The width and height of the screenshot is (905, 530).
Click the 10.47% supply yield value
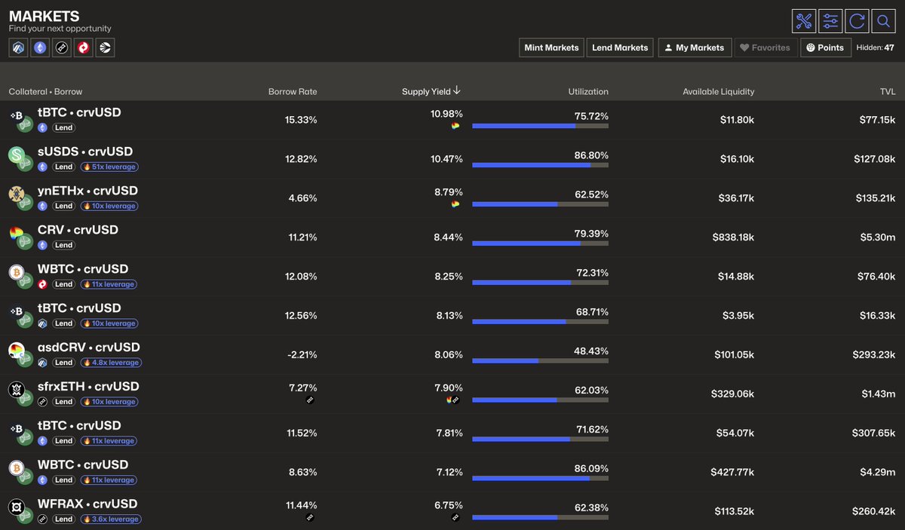coord(446,159)
